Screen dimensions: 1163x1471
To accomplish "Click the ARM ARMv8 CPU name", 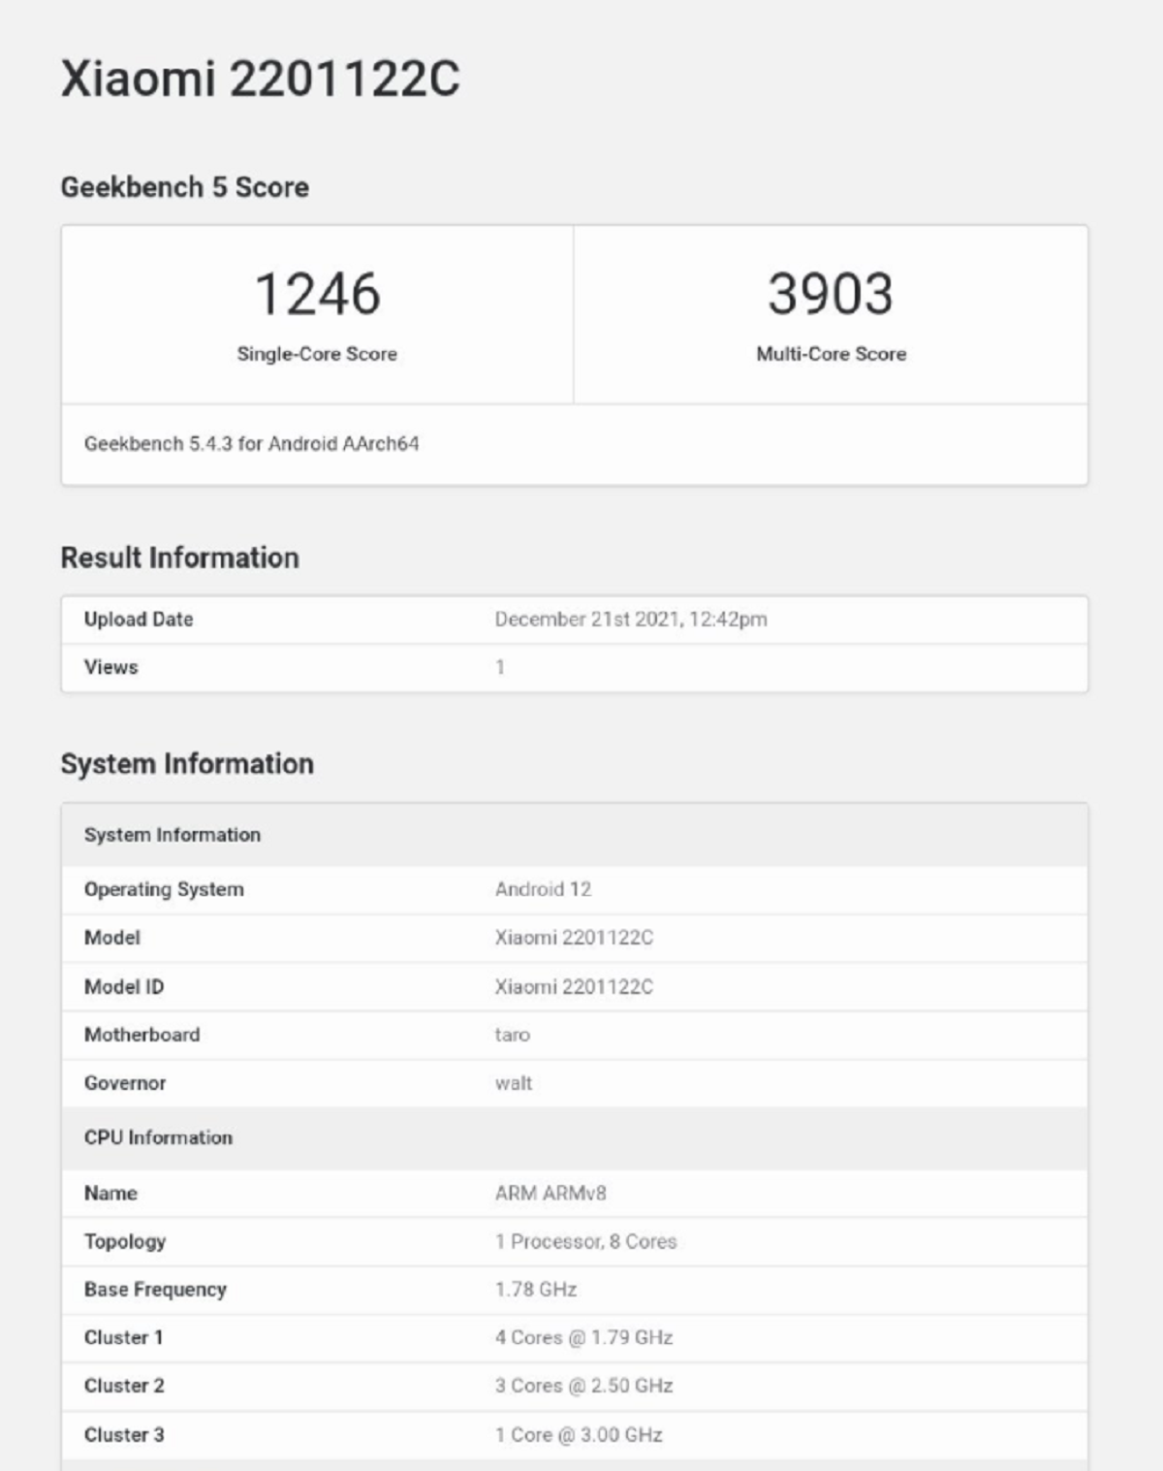I will (x=550, y=1194).
